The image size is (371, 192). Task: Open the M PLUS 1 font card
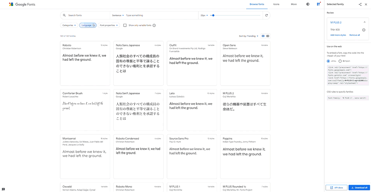coord(192,187)
